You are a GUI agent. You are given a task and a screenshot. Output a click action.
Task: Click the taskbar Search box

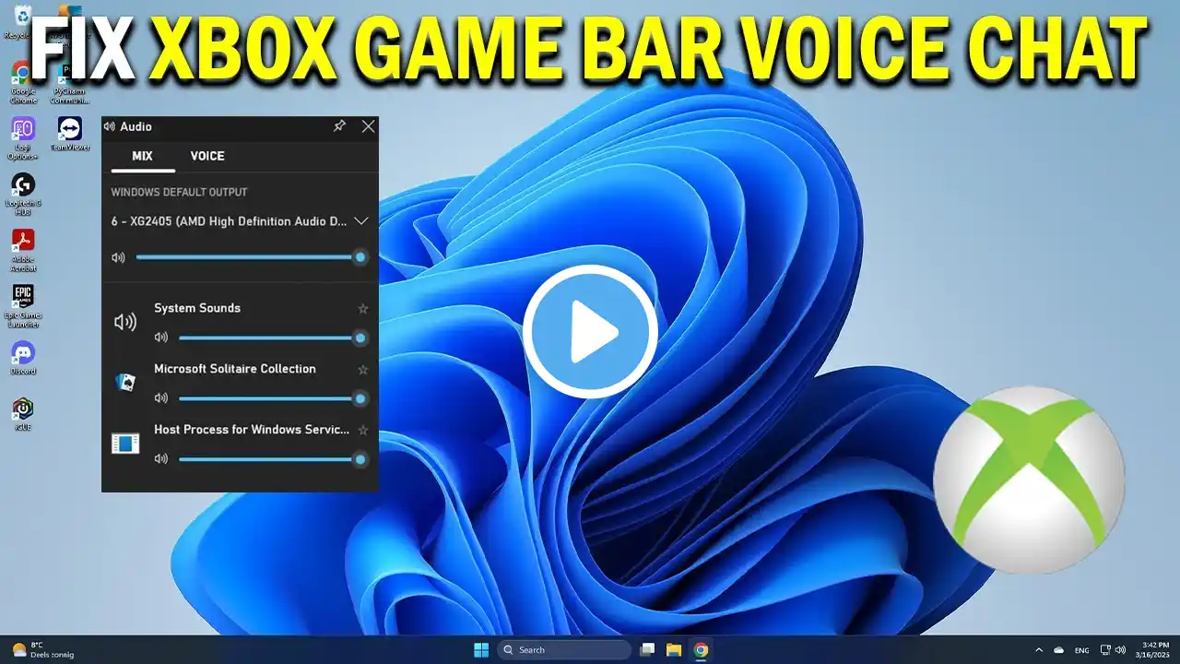(x=564, y=649)
